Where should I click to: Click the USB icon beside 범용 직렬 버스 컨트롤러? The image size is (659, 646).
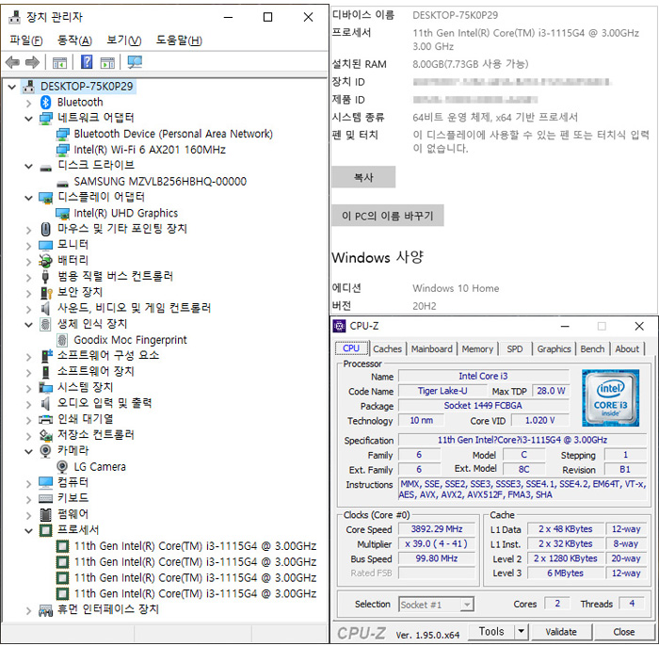46,277
